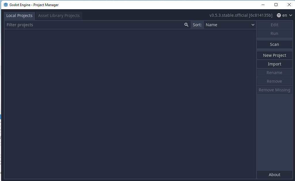Viewport: 295px width, 181px height.
Task: Expand the en language selector
Action: coord(284,15)
